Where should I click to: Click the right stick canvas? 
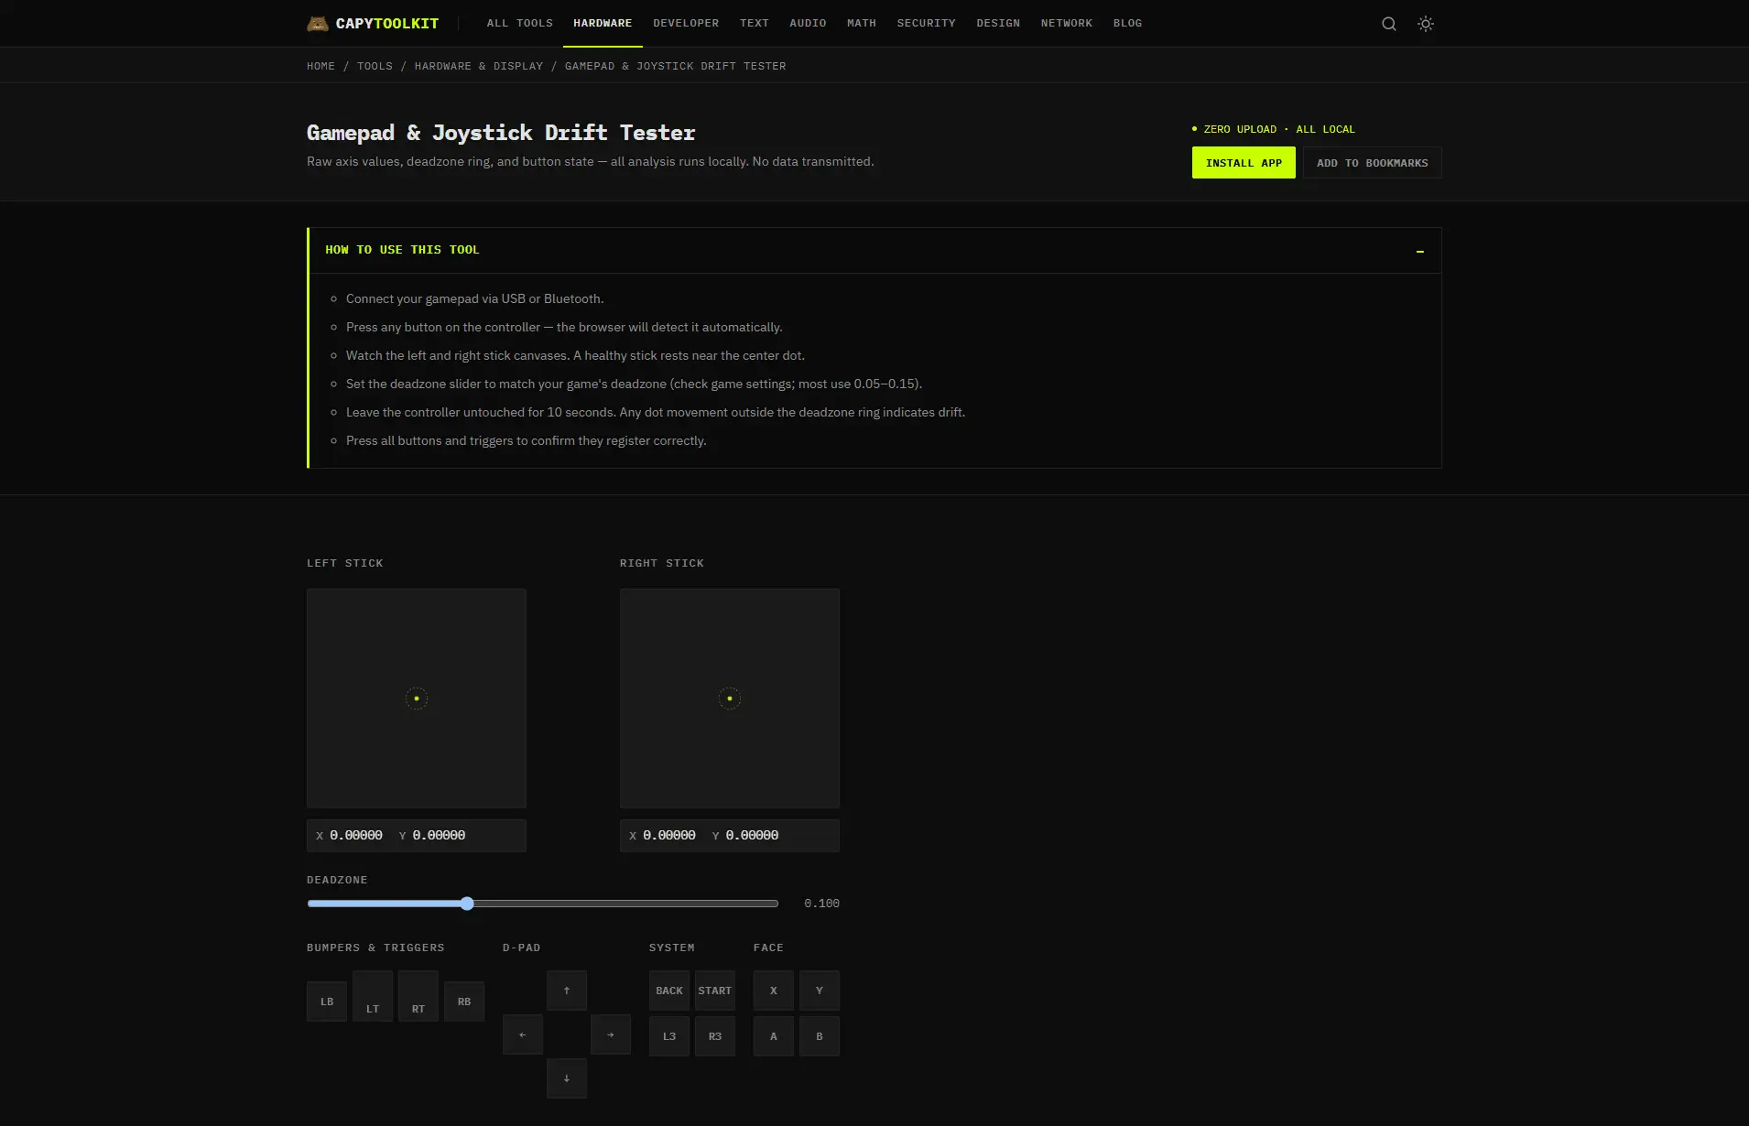click(730, 698)
